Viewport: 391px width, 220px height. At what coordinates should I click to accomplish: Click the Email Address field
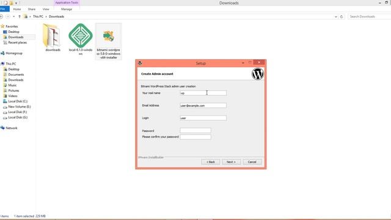tap(203, 106)
